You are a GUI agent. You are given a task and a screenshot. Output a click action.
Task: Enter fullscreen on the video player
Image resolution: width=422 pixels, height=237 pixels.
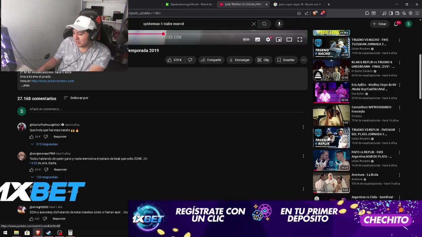pyautogui.click(x=300, y=39)
